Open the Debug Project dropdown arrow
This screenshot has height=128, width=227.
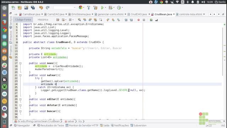[x=114, y=7]
